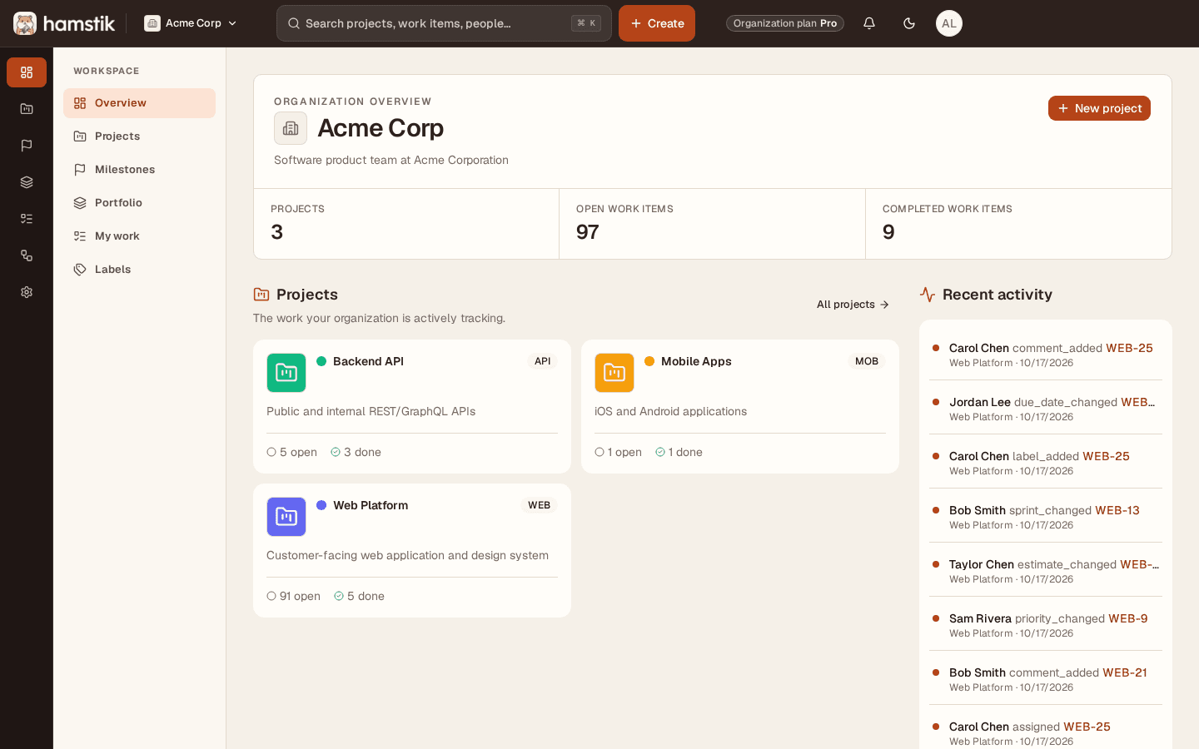Open milestones flag icon in left rail
This screenshot has height=749, width=1199.
27,146
